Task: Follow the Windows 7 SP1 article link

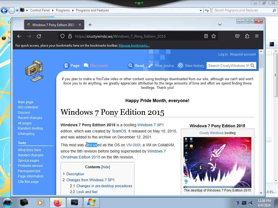Action: pos(150,125)
